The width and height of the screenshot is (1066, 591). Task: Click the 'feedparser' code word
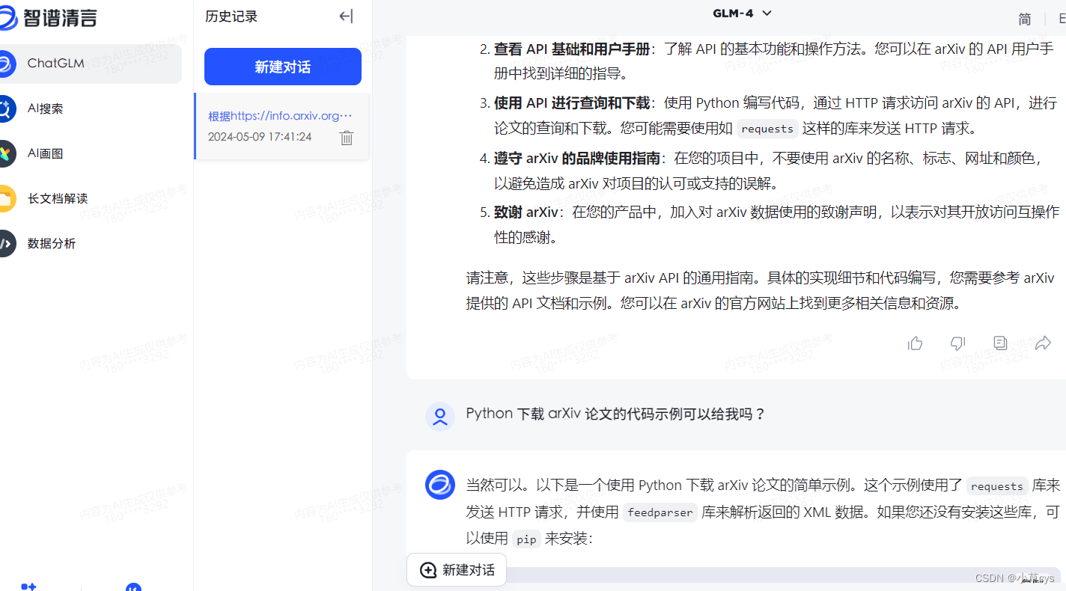pos(660,512)
